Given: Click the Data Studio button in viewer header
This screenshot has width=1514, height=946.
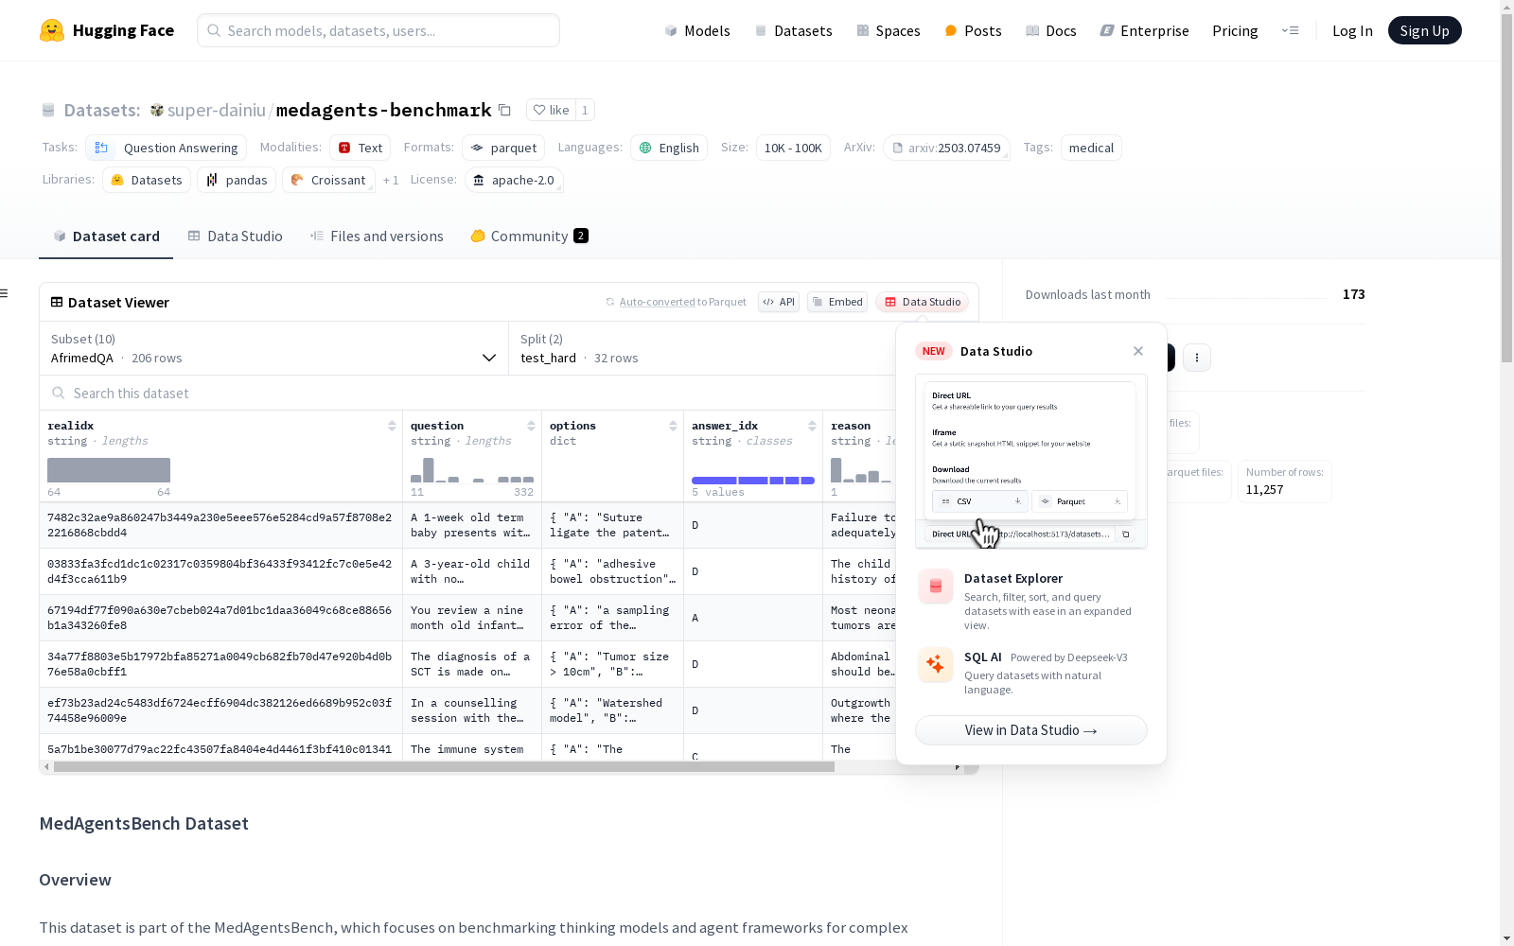Looking at the screenshot, I should 923,302.
